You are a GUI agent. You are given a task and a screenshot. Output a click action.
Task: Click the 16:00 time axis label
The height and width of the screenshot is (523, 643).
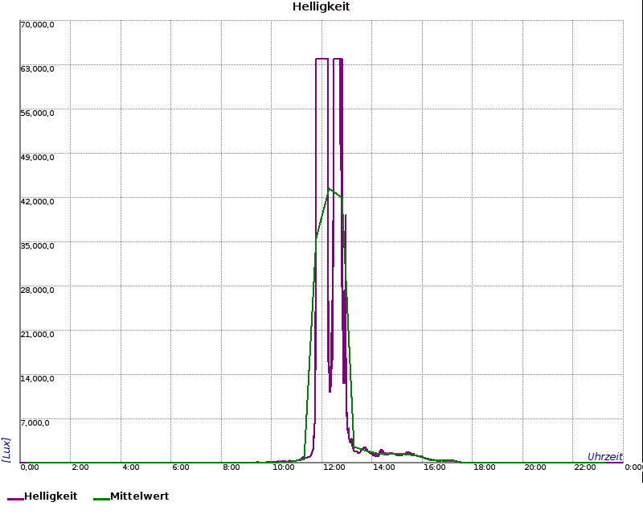[x=435, y=467]
